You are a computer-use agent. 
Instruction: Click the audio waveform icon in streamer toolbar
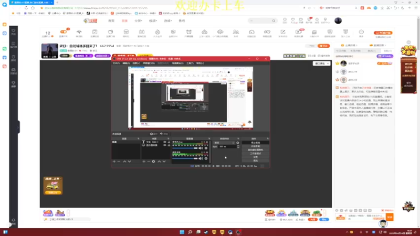79,33
